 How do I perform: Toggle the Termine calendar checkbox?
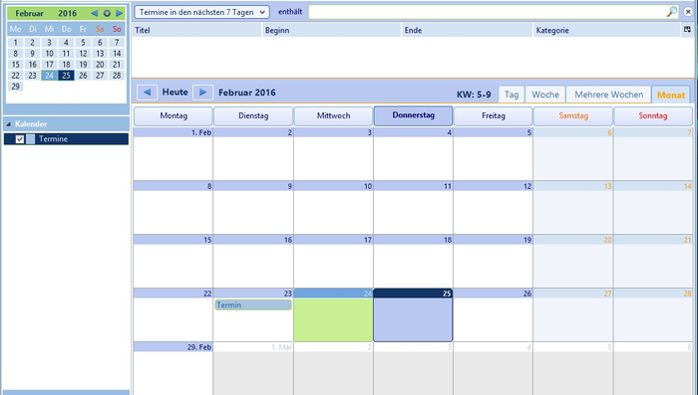coord(20,139)
